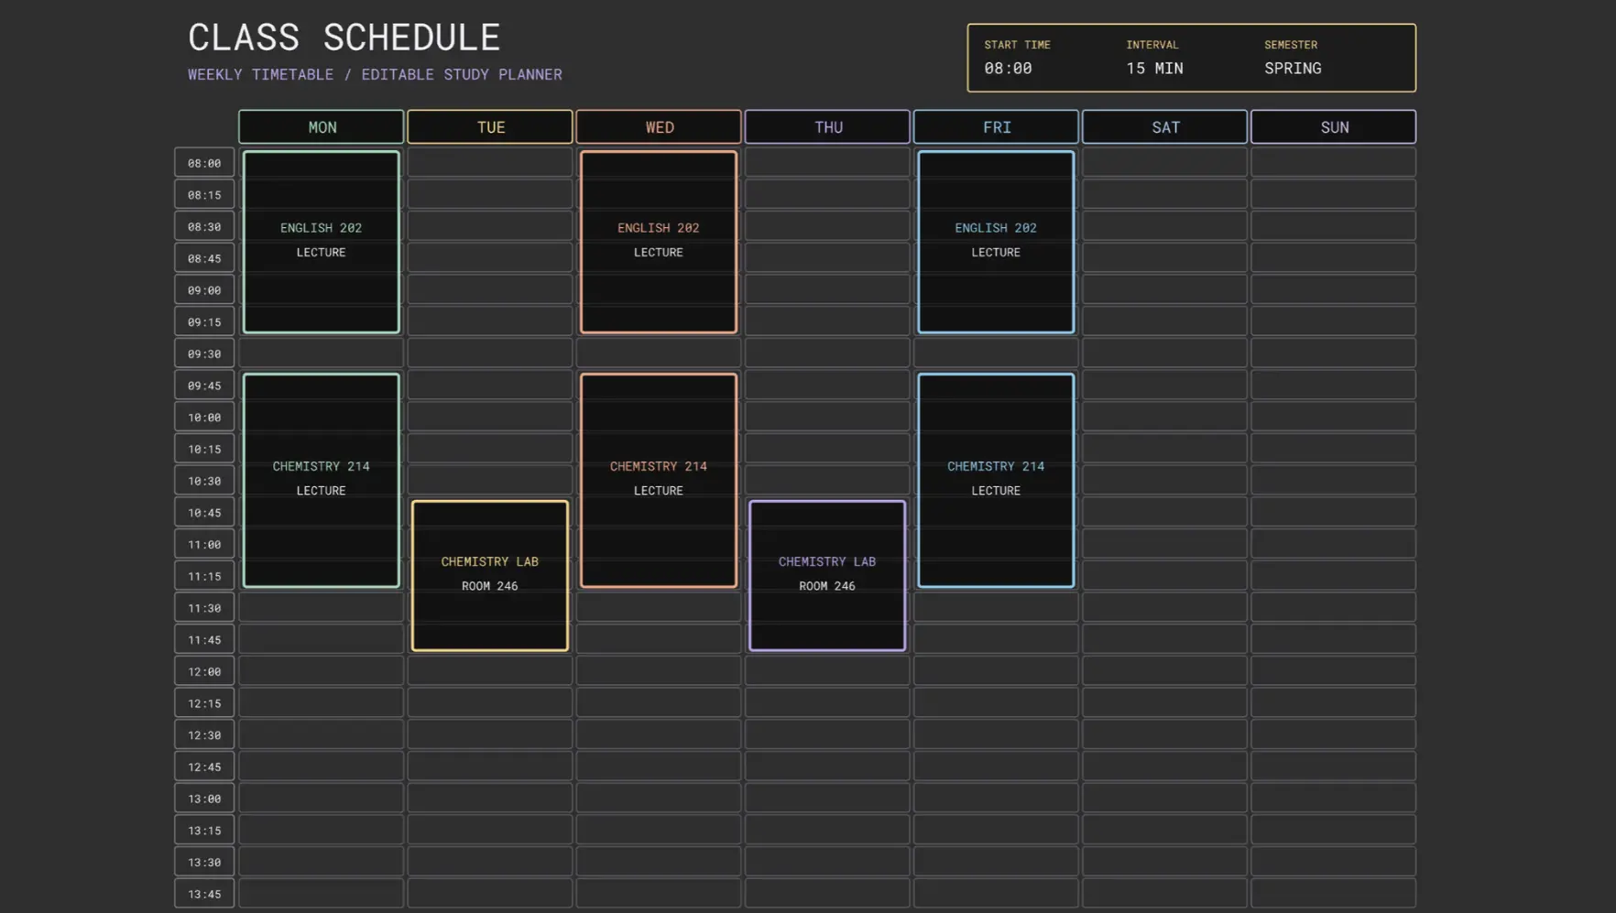The height and width of the screenshot is (913, 1616).
Task: Click the 12:00 time label
Action: coord(204,671)
